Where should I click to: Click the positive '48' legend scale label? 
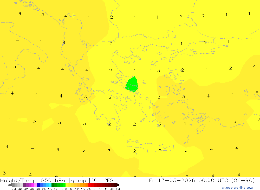point(112,189)
